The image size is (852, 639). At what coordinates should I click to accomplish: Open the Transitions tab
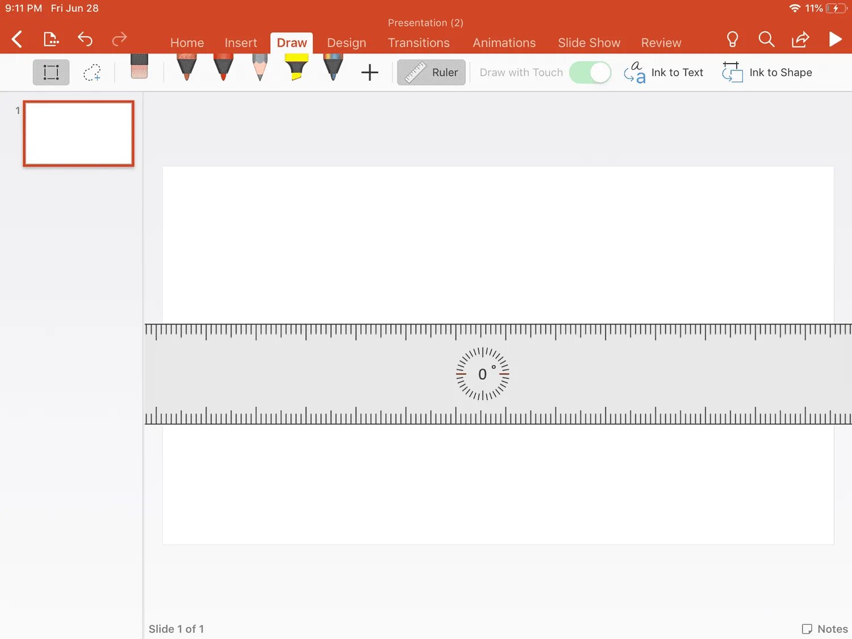click(x=419, y=43)
